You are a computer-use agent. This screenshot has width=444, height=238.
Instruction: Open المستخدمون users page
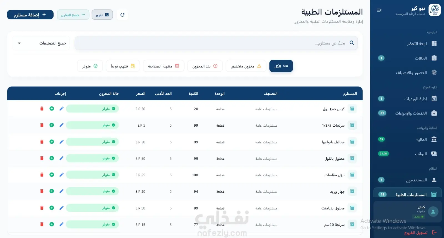[x=407, y=180]
